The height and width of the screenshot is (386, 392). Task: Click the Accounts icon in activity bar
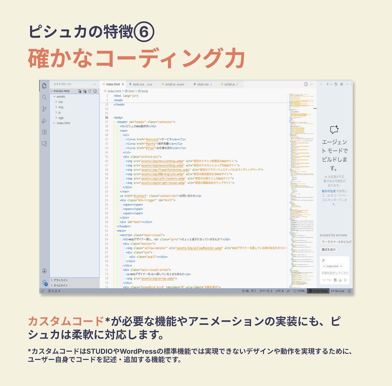(x=44, y=271)
